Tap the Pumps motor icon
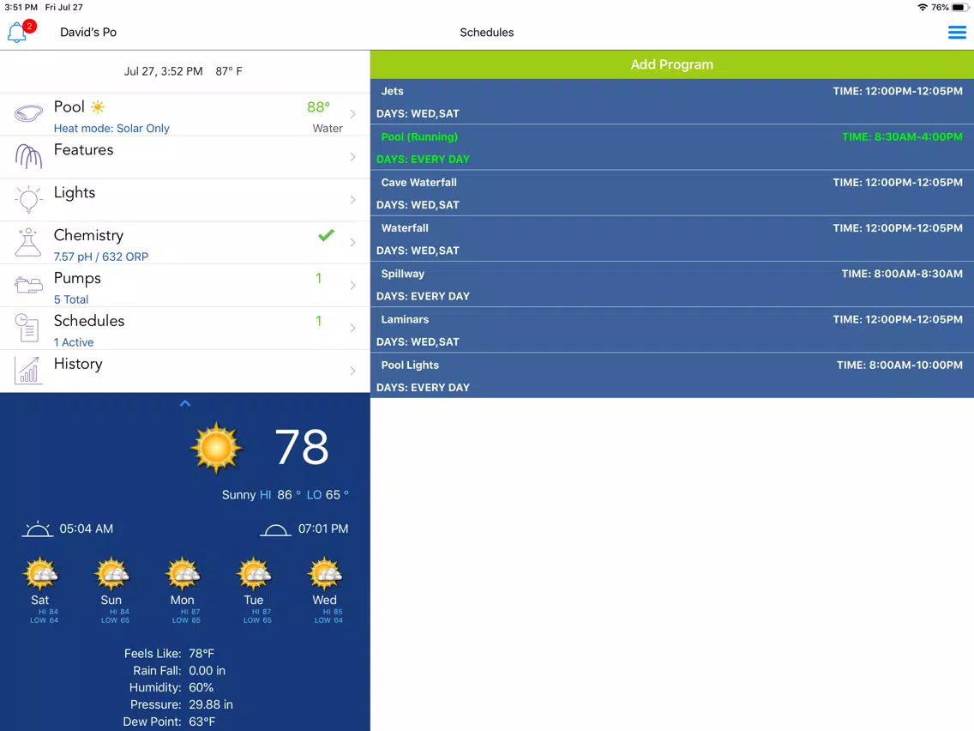Screen dimensions: 974x731 pyautogui.click(x=28, y=286)
